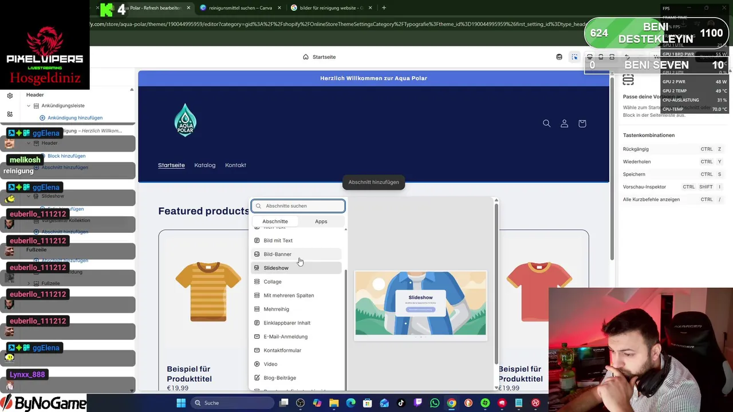Click Alle Kurzbefehle anzeigen row
733x412 pixels.
click(x=674, y=200)
